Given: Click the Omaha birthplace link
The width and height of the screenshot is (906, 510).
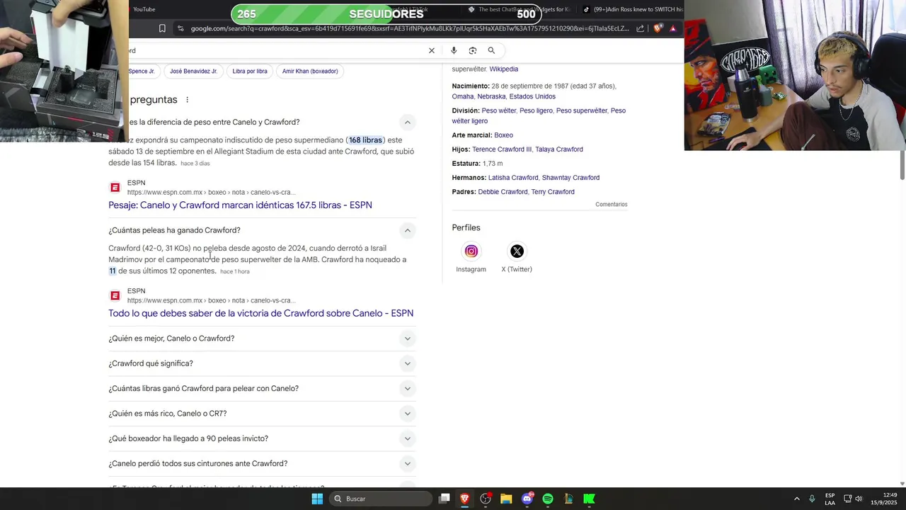Looking at the screenshot, I should (x=463, y=96).
